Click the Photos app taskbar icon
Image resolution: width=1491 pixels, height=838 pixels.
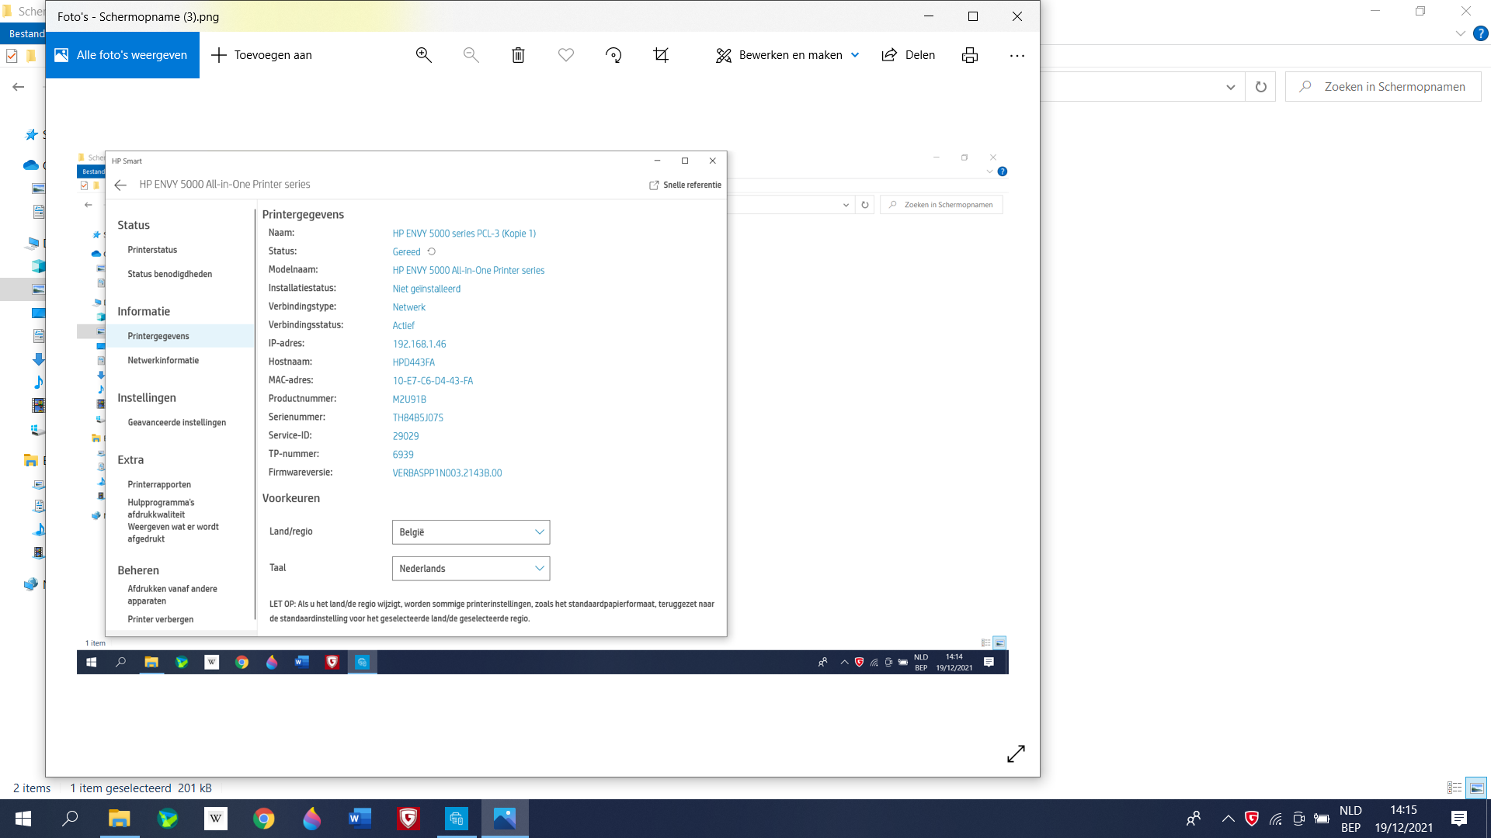coord(505,819)
